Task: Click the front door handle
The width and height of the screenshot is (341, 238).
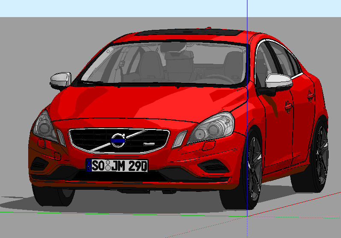Action: [288, 106]
